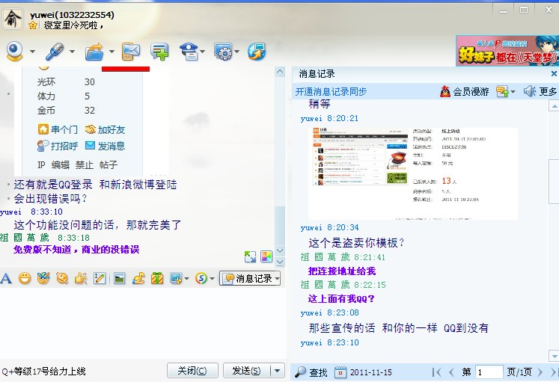Click the send gift box icon
Image resolution: width=559 pixels, height=382 pixels.
(157, 278)
